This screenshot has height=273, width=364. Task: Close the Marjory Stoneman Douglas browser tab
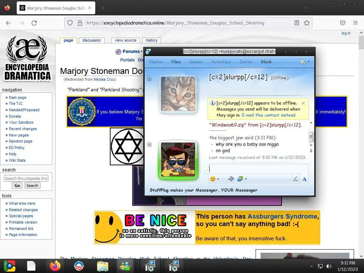[90, 8]
